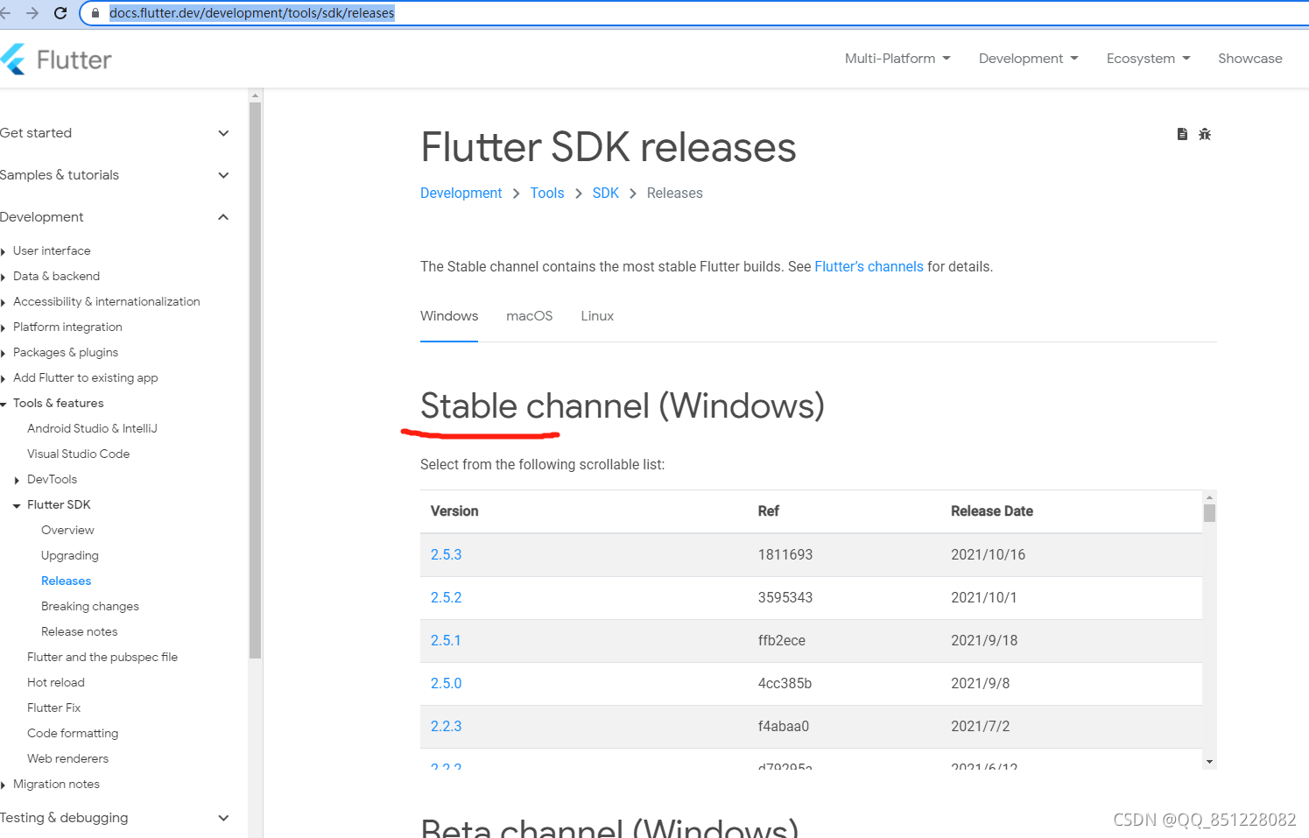
Task: Click the ffb2ece ref cell
Action: pos(781,641)
